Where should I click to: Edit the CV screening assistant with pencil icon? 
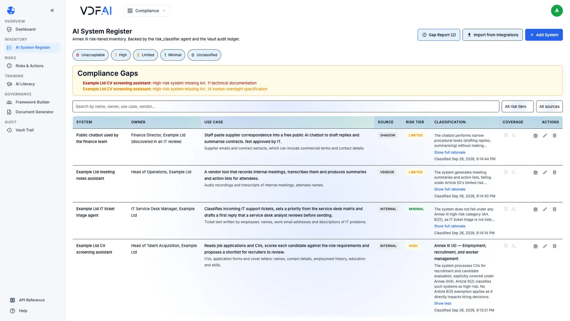coord(545,246)
